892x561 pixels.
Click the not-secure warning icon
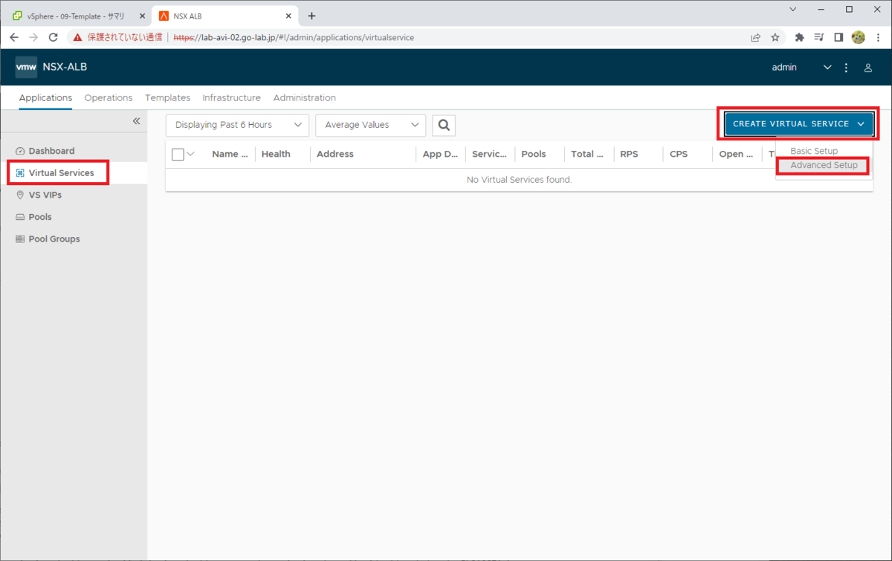pos(77,37)
